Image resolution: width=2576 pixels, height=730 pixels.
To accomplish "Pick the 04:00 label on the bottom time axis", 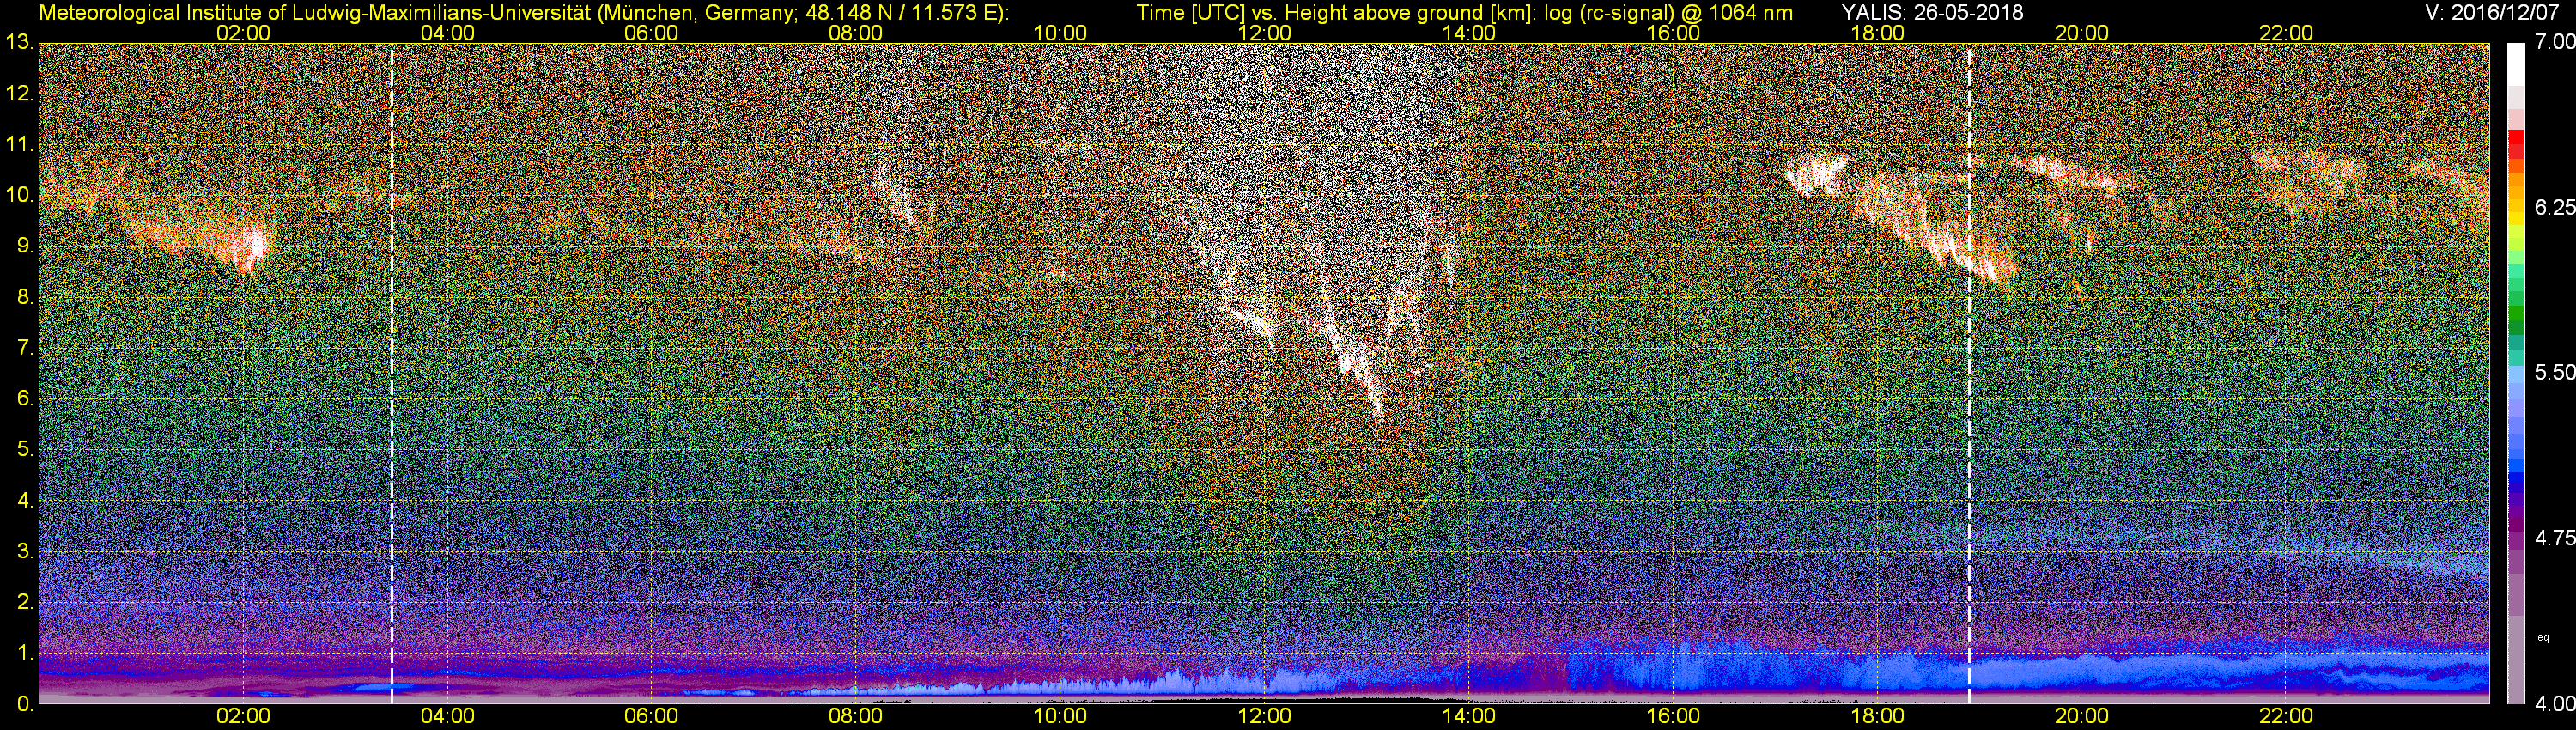I will point(447,717).
